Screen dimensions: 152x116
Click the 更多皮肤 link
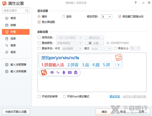[x=115, y=96]
